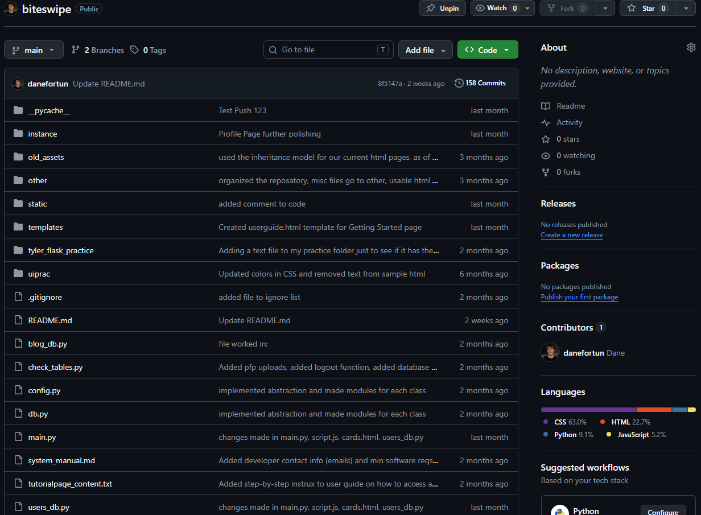Click Publish your first package link
The width and height of the screenshot is (701, 515).
(x=579, y=297)
